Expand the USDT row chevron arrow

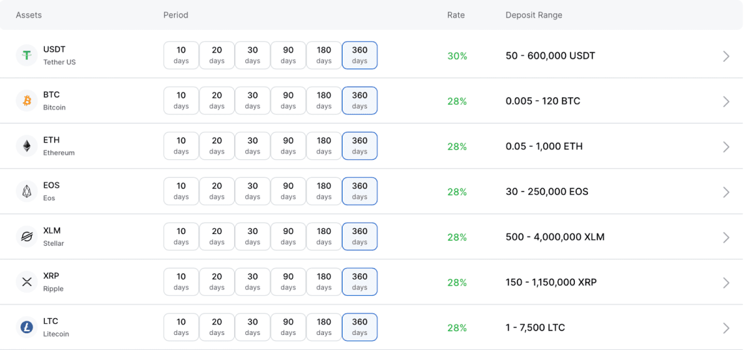[x=726, y=56]
